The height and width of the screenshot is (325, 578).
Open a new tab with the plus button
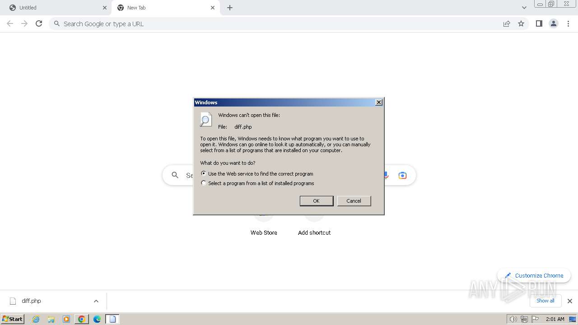click(x=230, y=8)
